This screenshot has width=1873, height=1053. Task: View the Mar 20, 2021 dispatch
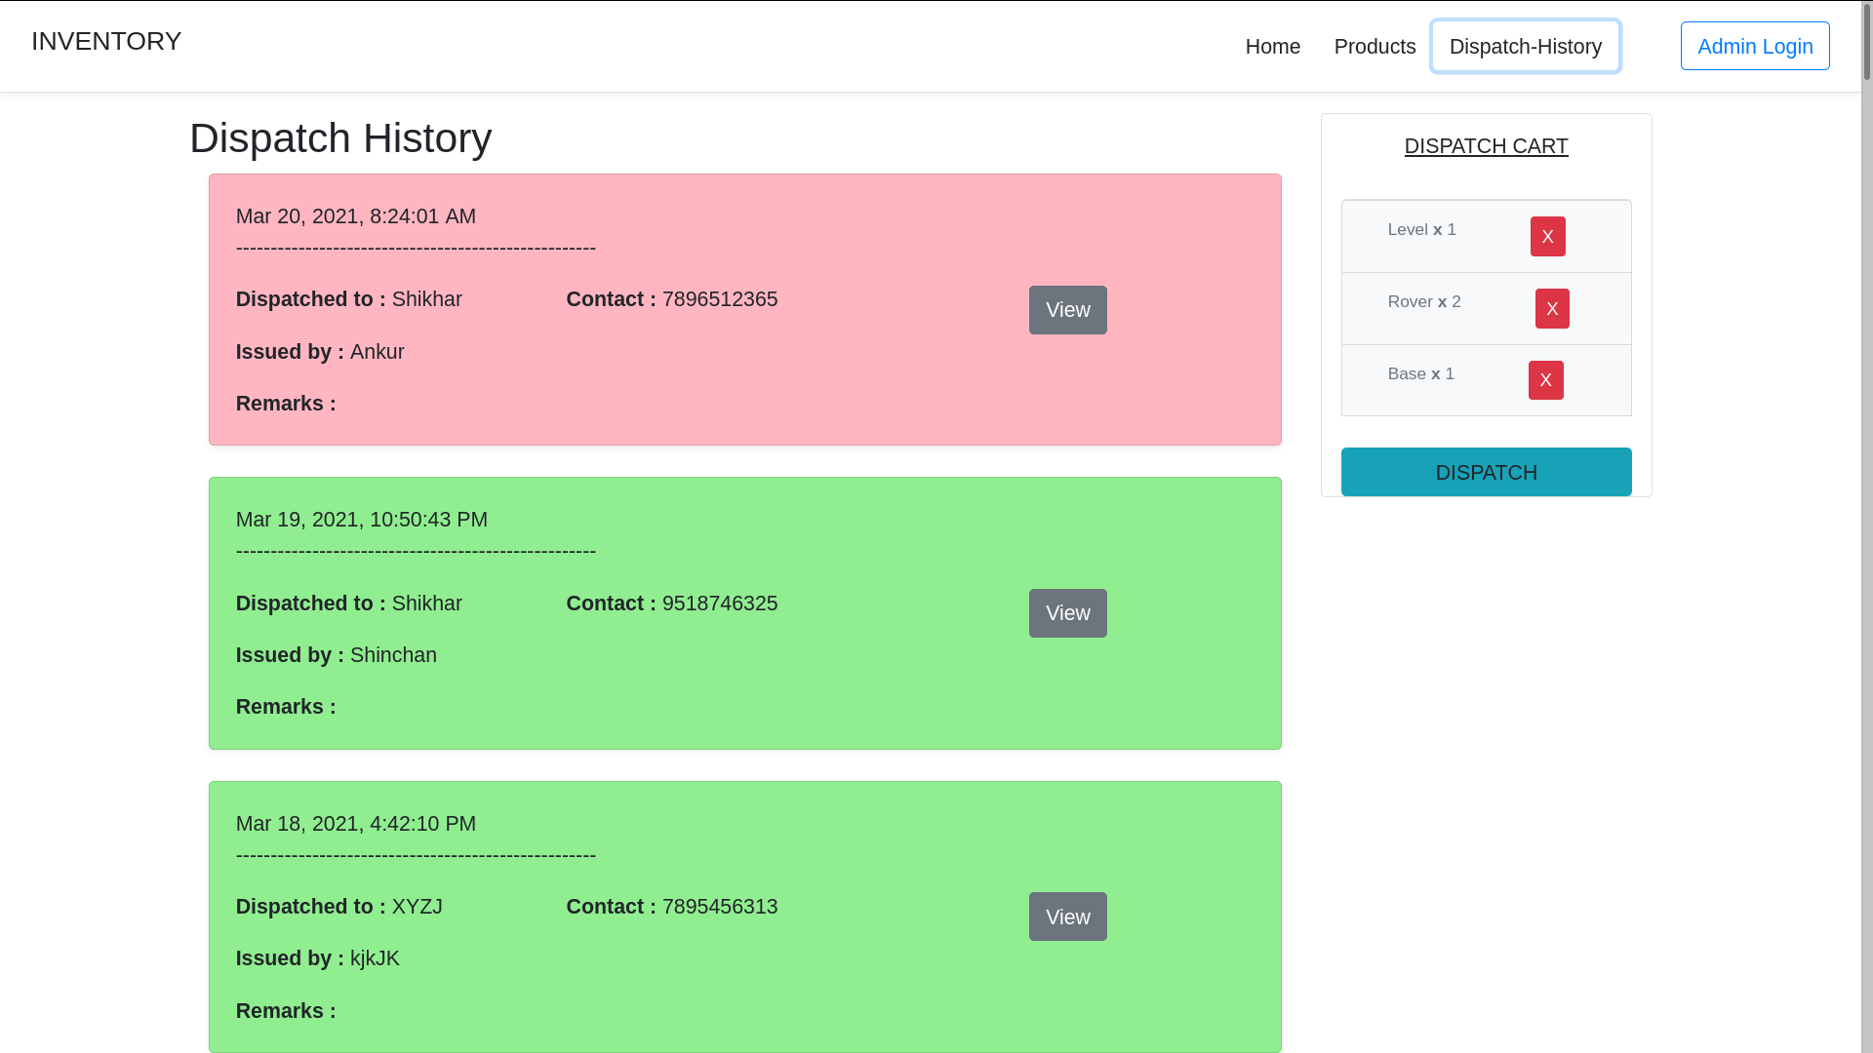(1067, 310)
